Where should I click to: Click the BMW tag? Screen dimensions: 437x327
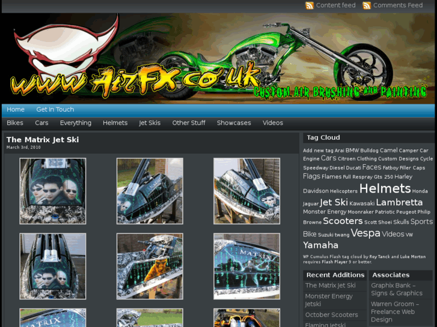point(352,151)
